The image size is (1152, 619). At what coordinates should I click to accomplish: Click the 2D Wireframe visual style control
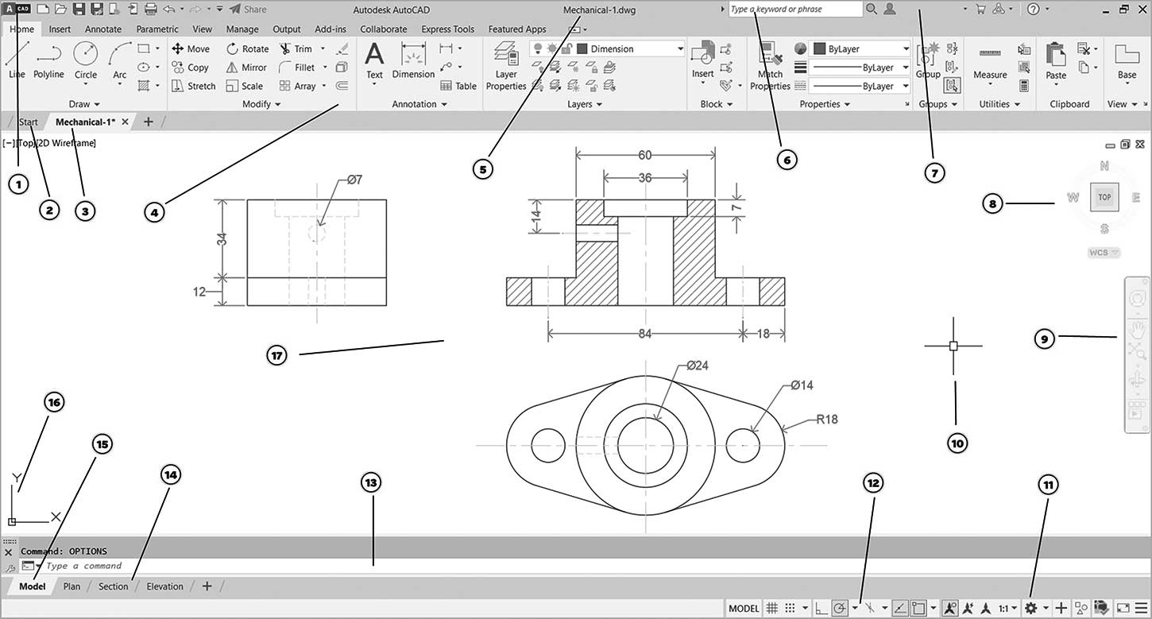pyautogui.click(x=67, y=143)
